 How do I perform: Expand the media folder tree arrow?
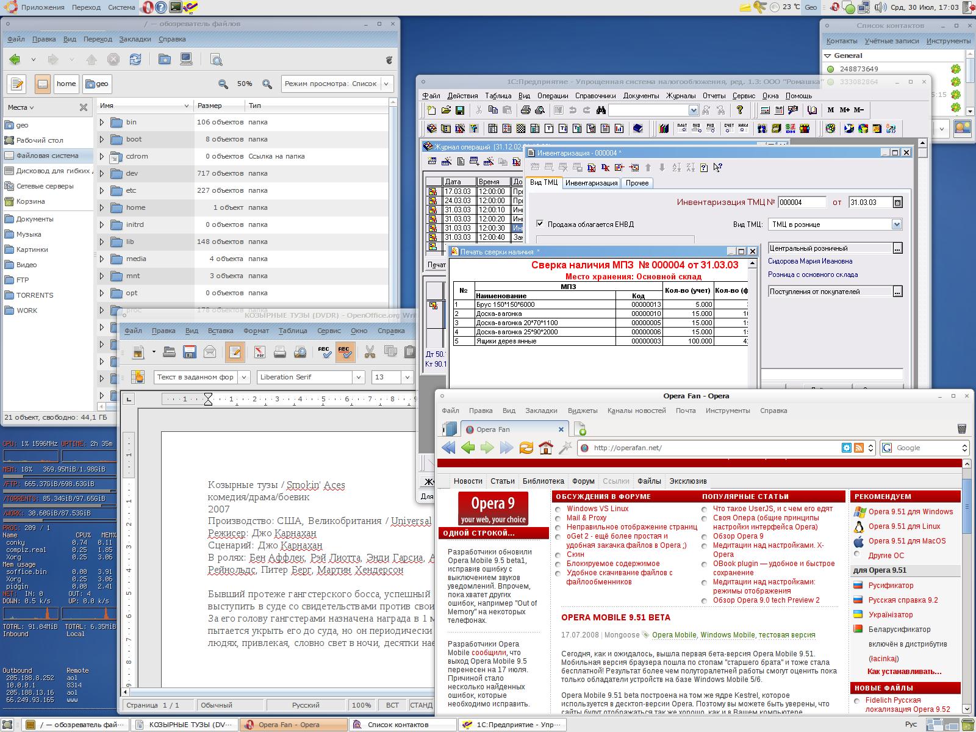click(102, 259)
